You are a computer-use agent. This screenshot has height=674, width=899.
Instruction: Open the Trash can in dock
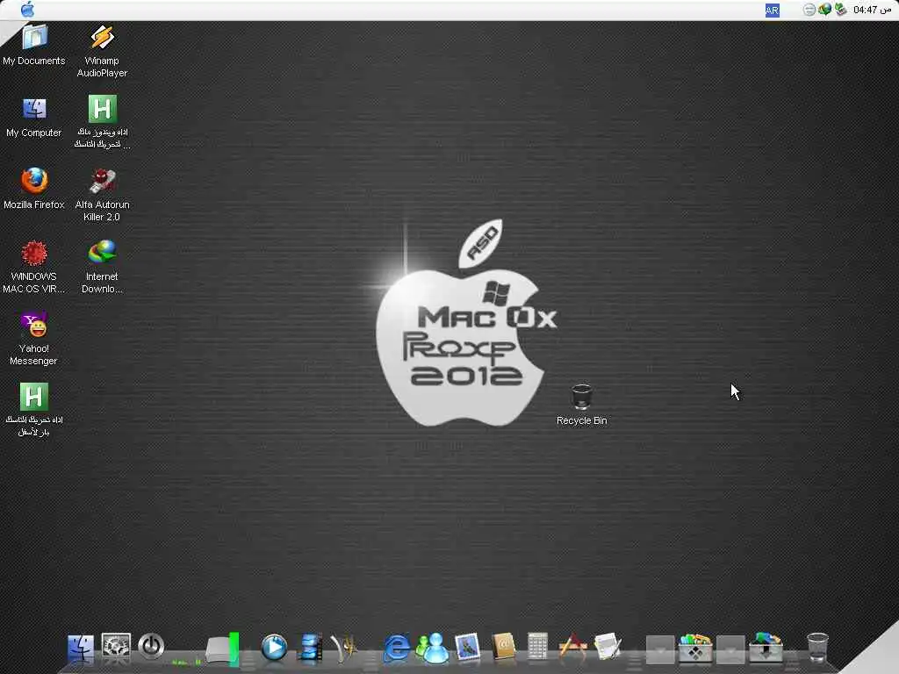(x=817, y=648)
